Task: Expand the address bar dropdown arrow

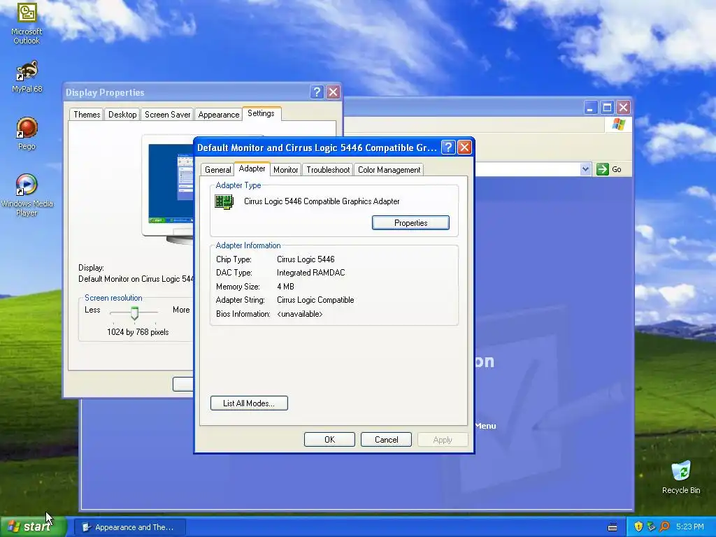Action: click(585, 169)
